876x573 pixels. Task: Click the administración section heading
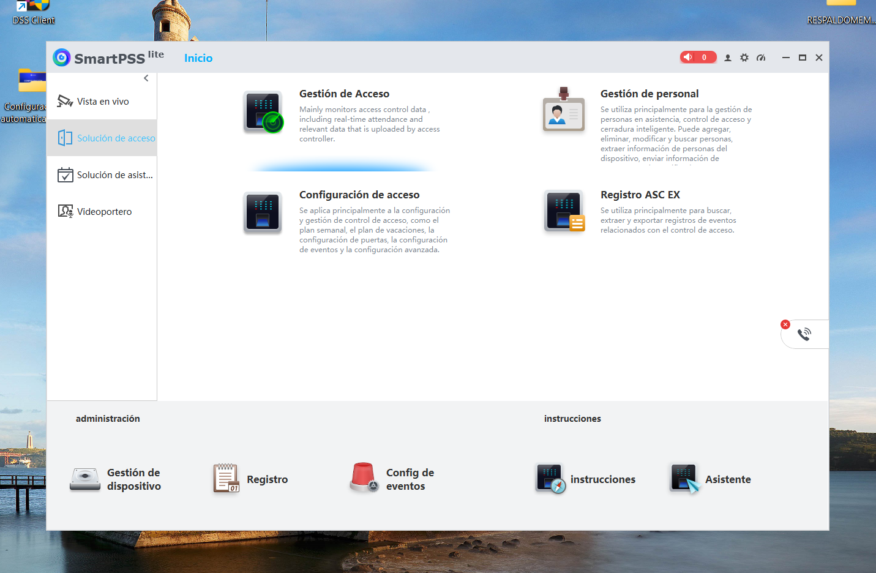click(x=108, y=419)
